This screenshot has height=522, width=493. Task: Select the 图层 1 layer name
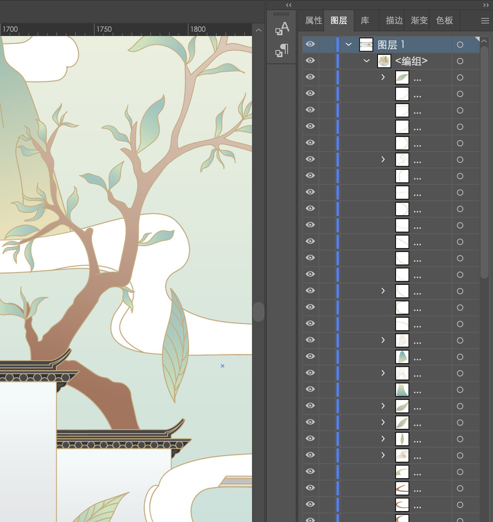(391, 44)
